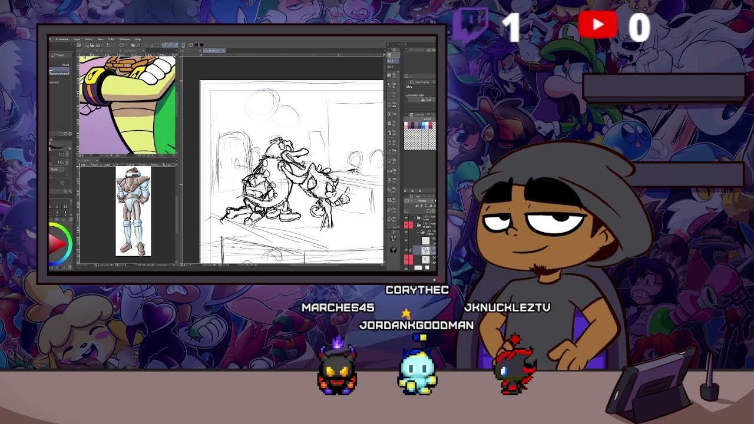Open the Select menu
Screen dimensions: 754x424
click(89, 39)
